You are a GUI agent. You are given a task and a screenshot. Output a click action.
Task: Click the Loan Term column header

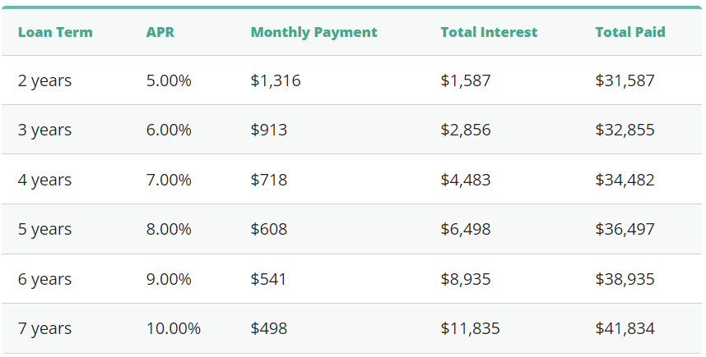pos(55,33)
